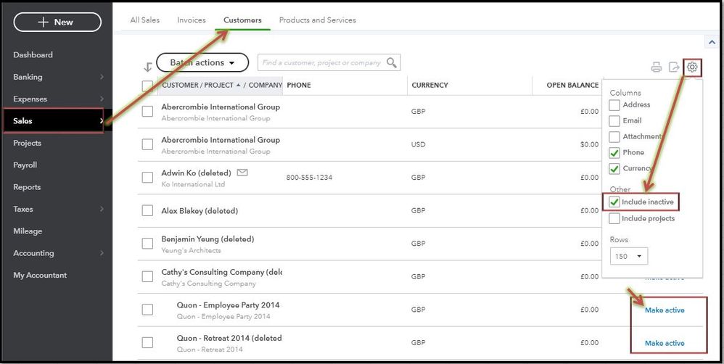
Task: Click the customer search input field
Action: tap(322, 63)
